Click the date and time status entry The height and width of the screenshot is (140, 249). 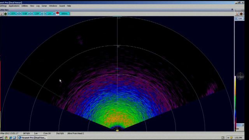pos(9,133)
